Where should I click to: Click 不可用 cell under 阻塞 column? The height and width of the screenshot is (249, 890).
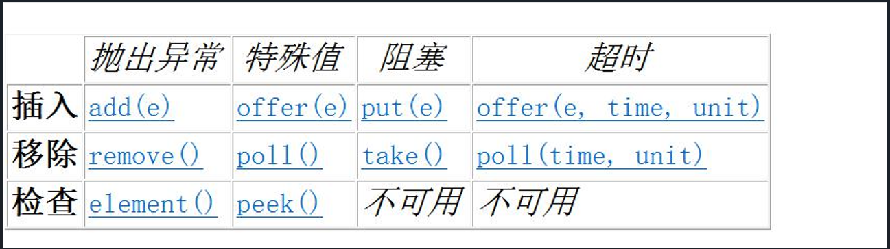(413, 202)
